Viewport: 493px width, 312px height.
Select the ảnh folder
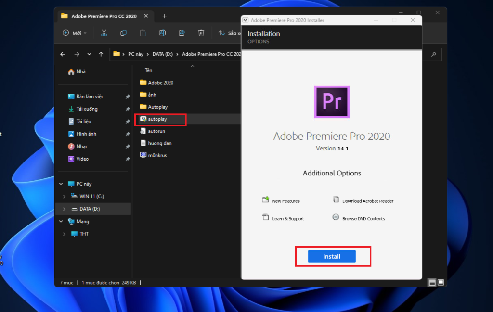tap(148, 95)
